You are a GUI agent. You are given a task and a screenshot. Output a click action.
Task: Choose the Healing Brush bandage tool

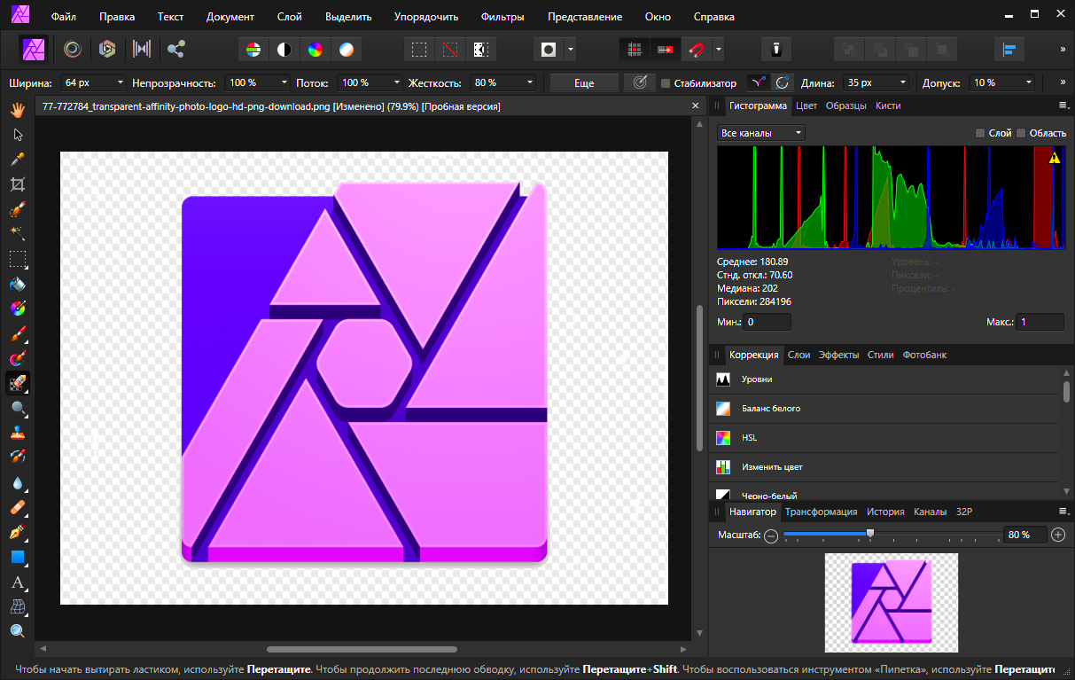pyautogui.click(x=17, y=508)
